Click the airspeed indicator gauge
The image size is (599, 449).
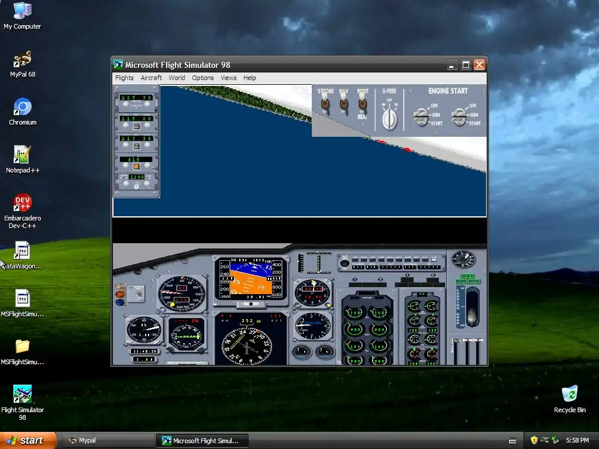181,293
